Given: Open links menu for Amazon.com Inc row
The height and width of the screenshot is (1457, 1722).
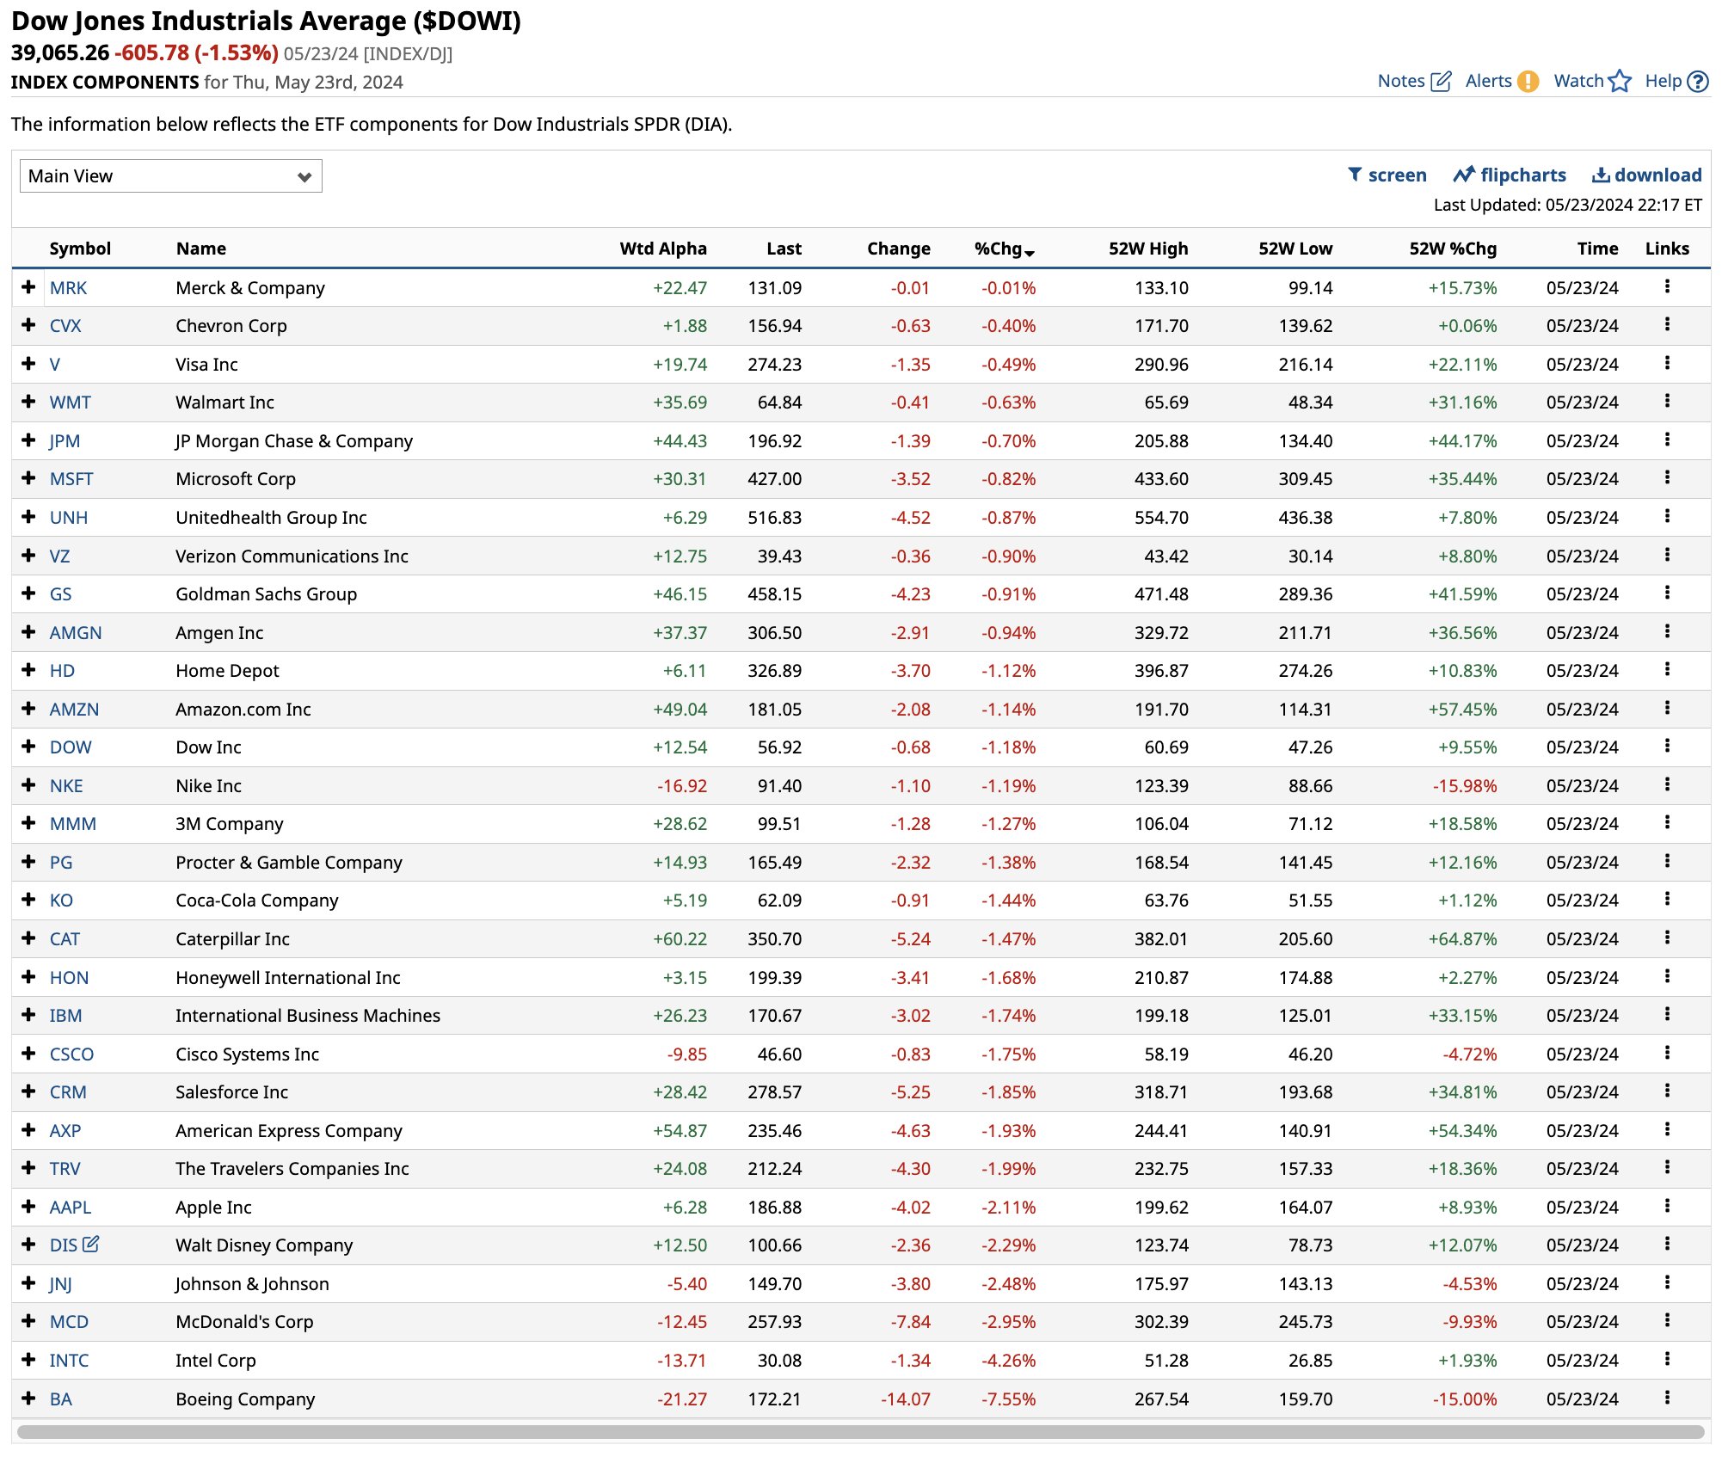Looking at the screenshot, I should [x=1667, y=708].
